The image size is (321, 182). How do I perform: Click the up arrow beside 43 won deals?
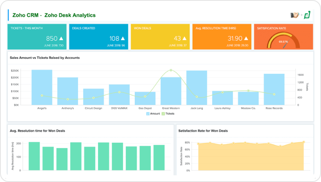tap(184, 38)
